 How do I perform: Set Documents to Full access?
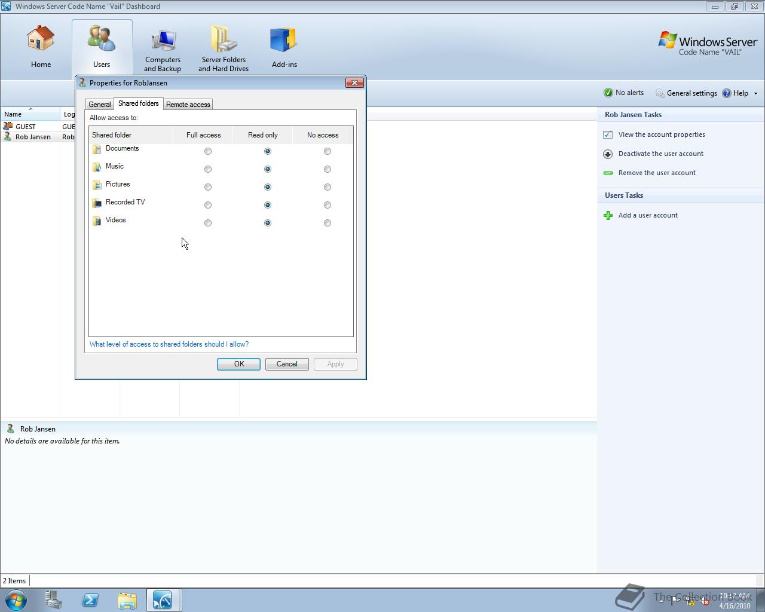[x=208, y=151]
